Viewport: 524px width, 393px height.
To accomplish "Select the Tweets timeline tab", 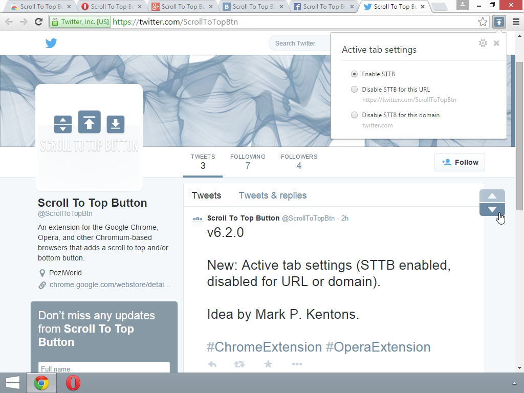I will click(x=206, y=195).
